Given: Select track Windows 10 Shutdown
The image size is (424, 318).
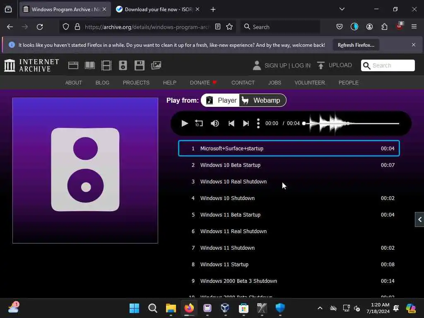Looking at the screenshot, I should [289, 198].
